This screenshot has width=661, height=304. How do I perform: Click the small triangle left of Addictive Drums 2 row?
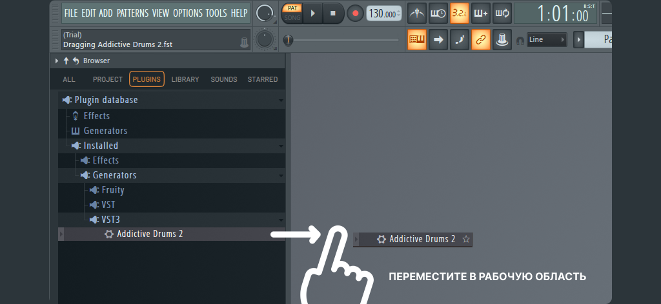(61, 234)
